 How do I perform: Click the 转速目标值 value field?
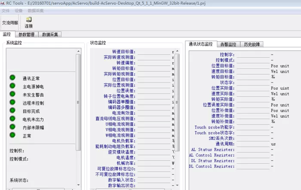coord(154,52)
